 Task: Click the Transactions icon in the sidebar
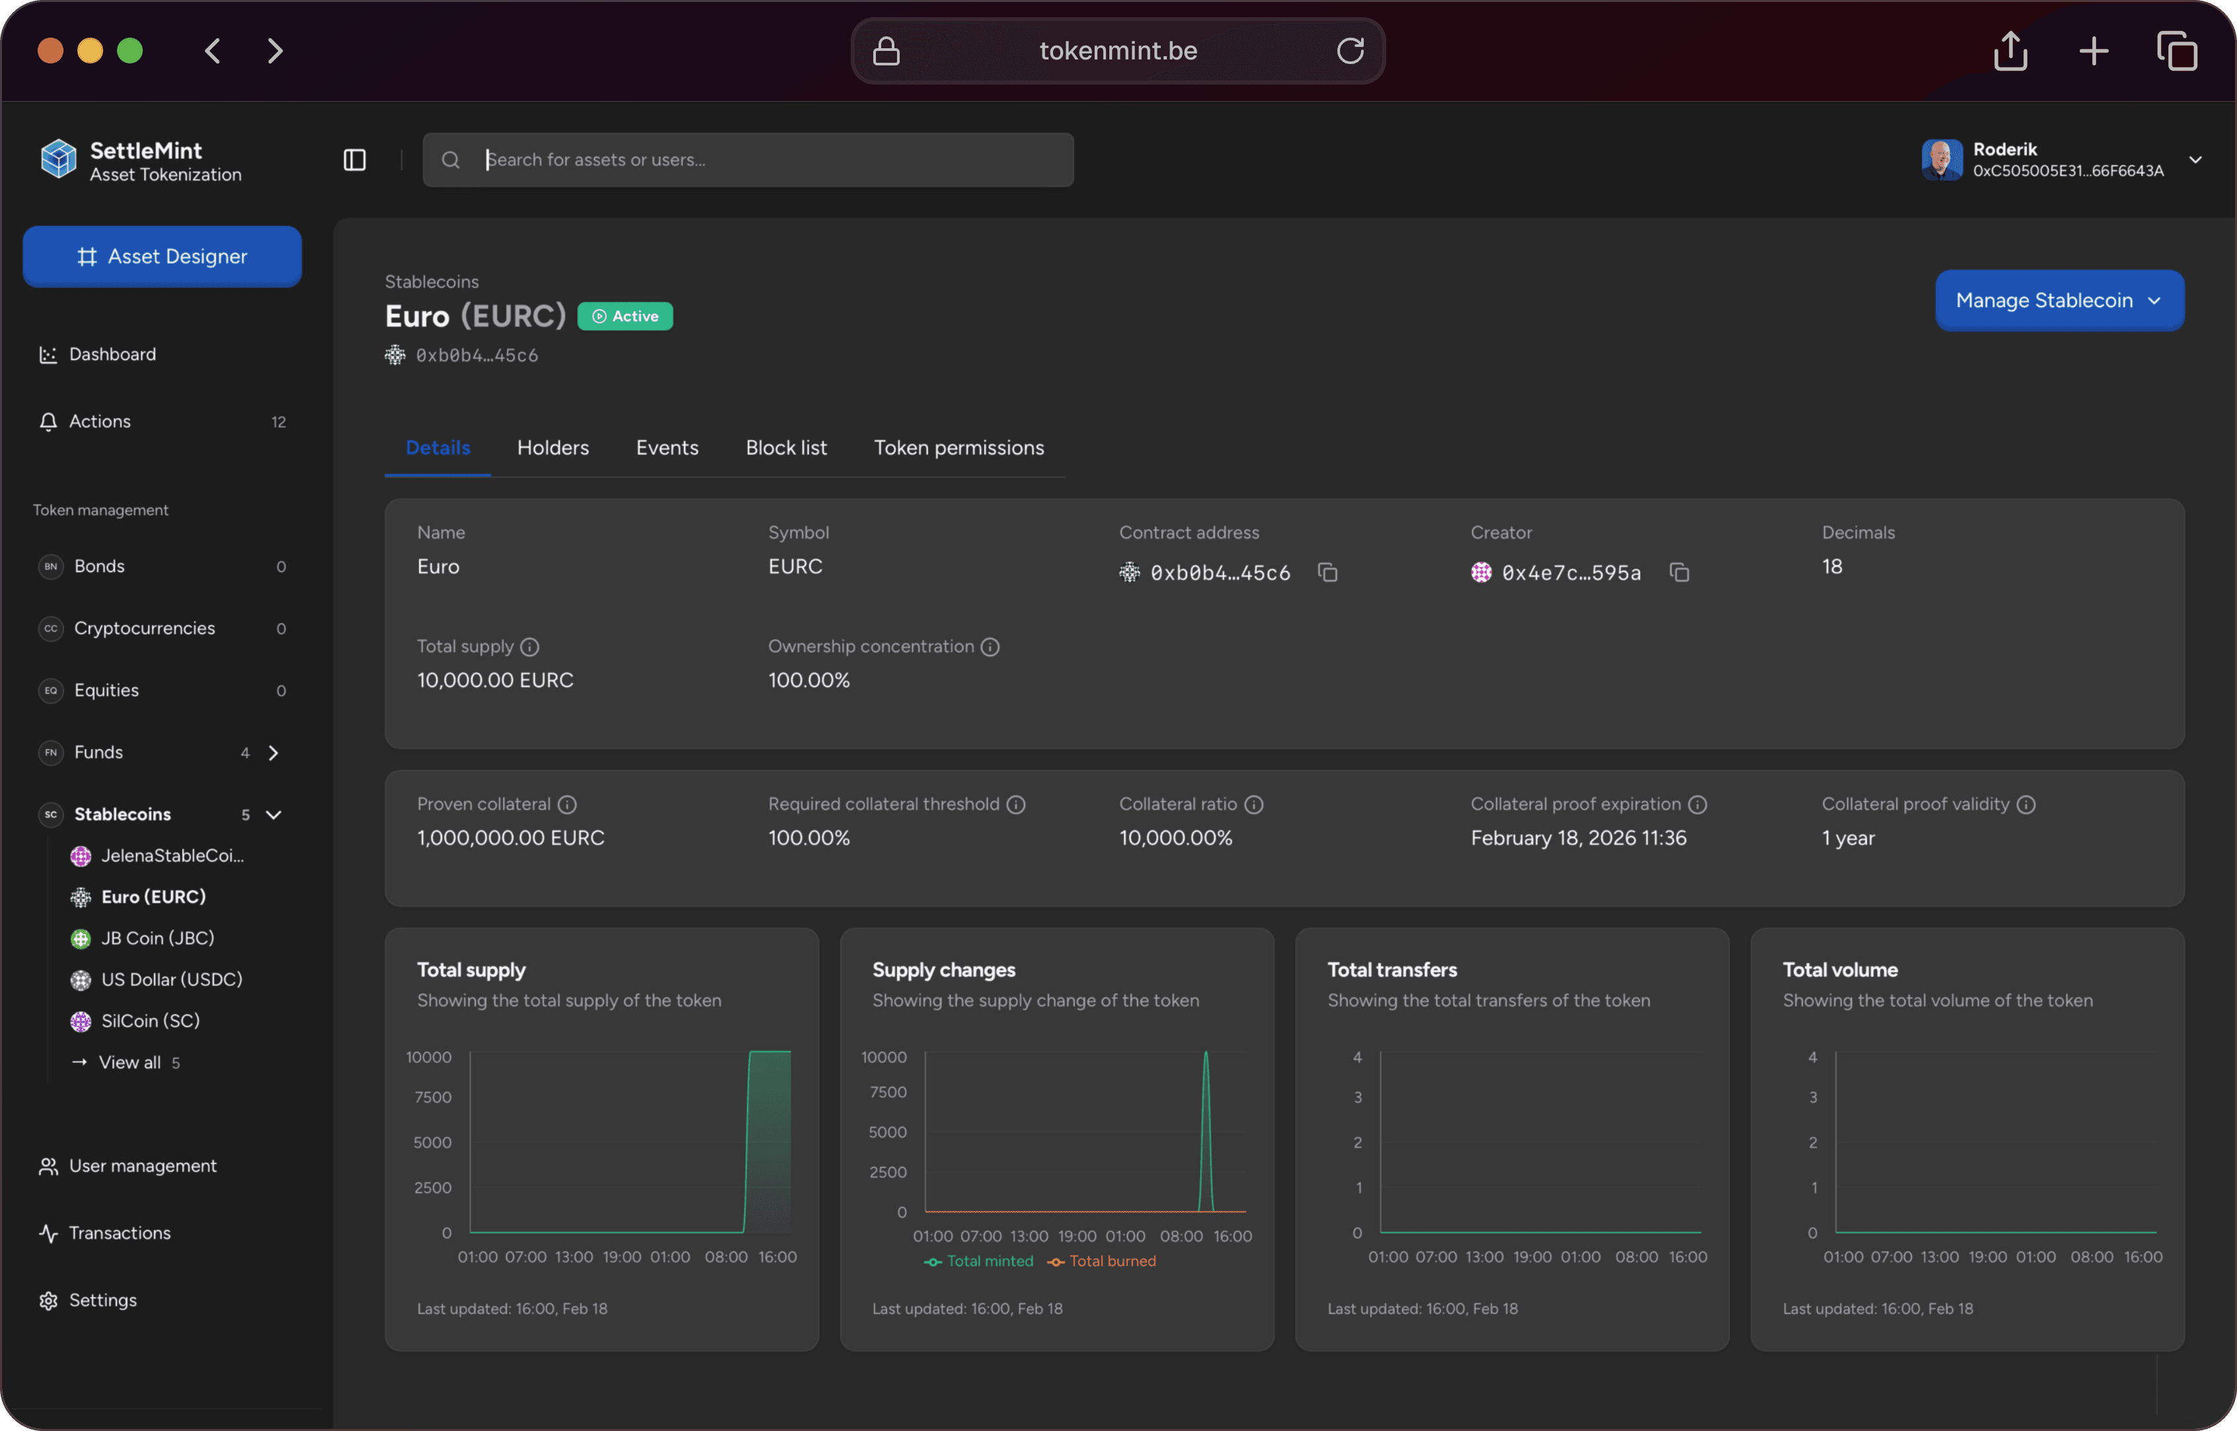48,1233
